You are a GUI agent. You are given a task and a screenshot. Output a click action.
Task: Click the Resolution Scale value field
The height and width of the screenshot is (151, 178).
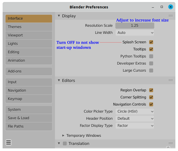[135, 25]
